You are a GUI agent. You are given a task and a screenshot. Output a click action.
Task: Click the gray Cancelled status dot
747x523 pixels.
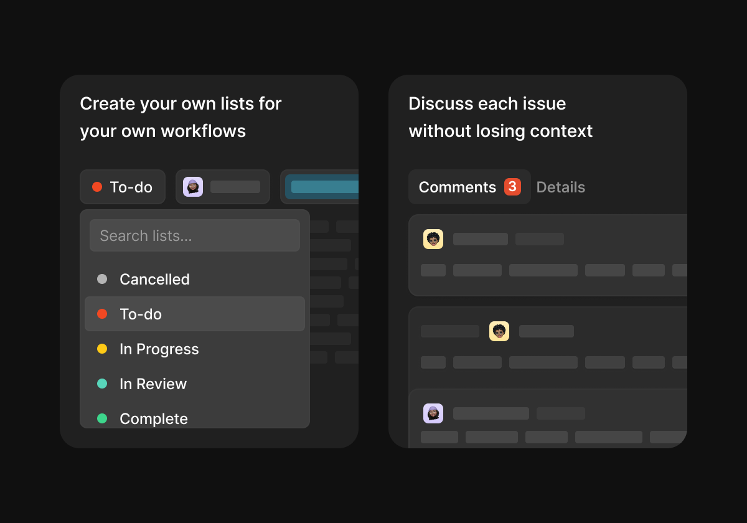[102, 280]
